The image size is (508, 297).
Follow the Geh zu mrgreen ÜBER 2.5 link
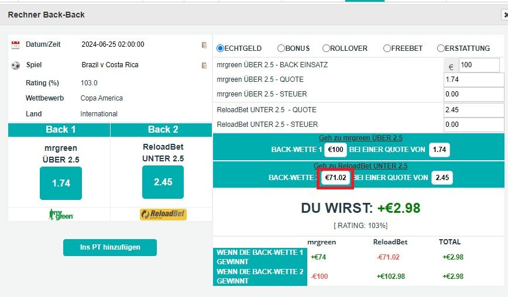point(361,138)
